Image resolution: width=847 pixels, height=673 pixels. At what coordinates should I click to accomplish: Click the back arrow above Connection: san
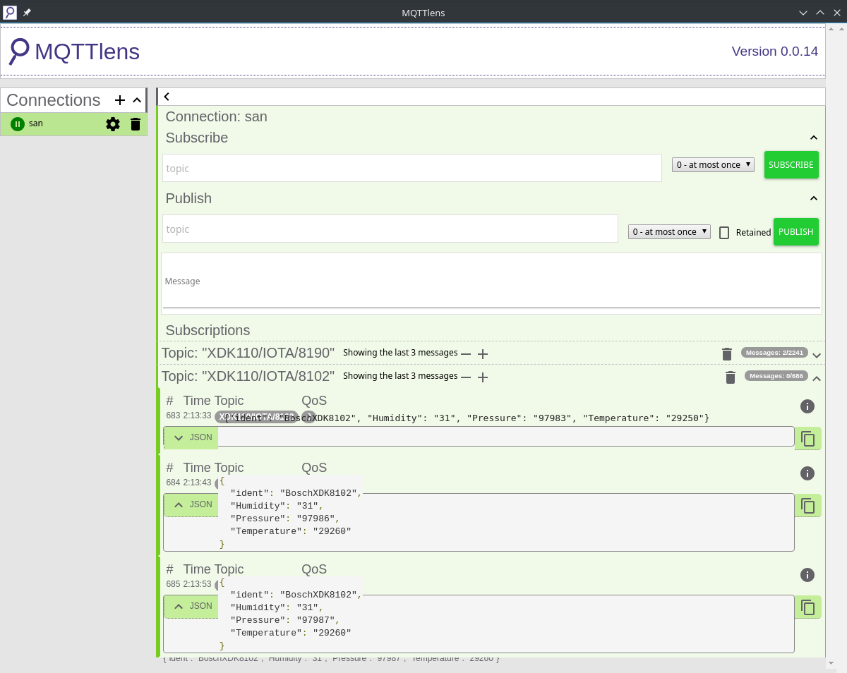167,97
